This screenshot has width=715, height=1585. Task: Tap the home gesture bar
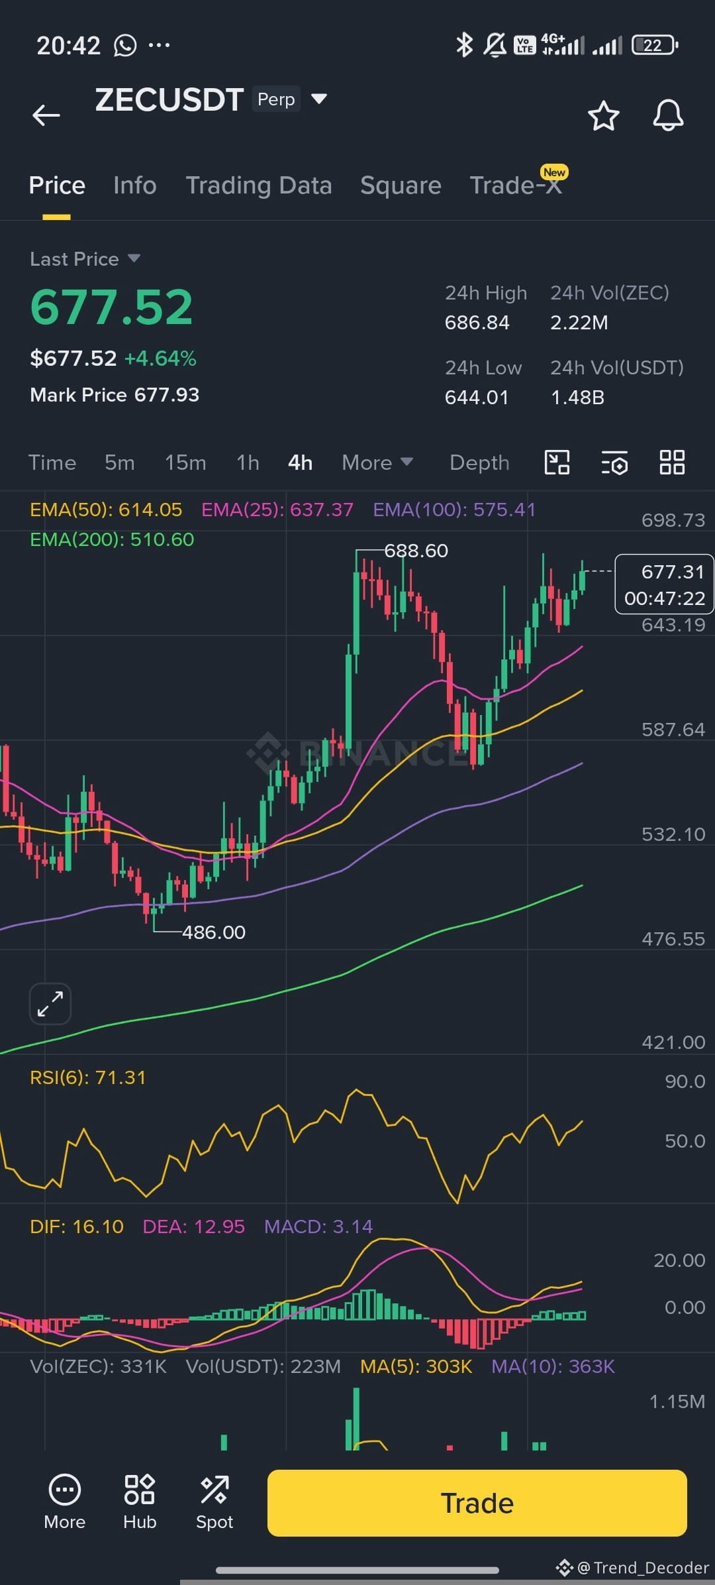[x=358, y=1570]
